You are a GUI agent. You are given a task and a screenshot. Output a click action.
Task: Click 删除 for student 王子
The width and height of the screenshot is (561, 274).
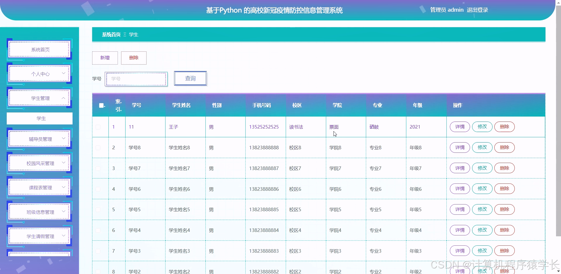coord(505,127)
